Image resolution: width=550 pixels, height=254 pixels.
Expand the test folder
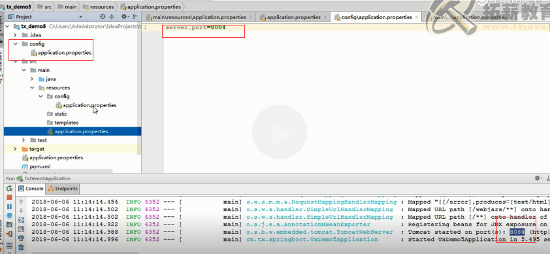point(24,140)
